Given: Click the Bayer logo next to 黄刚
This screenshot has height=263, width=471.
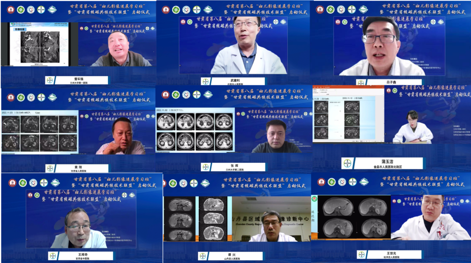Looking at the screenshot, I should click(50, 168).
